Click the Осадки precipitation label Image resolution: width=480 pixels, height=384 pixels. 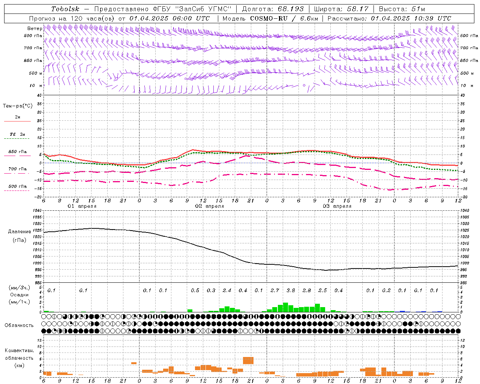pos(19,295)
